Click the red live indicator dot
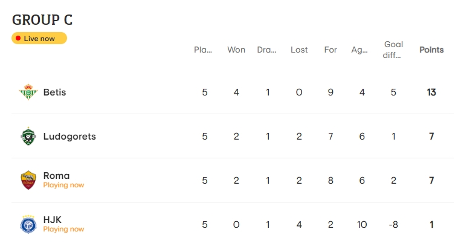The width and height of the screenshot is (461, 252). [18, 38]
